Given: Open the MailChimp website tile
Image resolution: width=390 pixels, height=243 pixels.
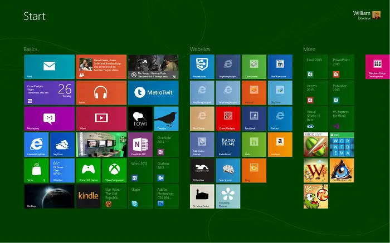Looking at the screenshot, I should tap(202, 118).
